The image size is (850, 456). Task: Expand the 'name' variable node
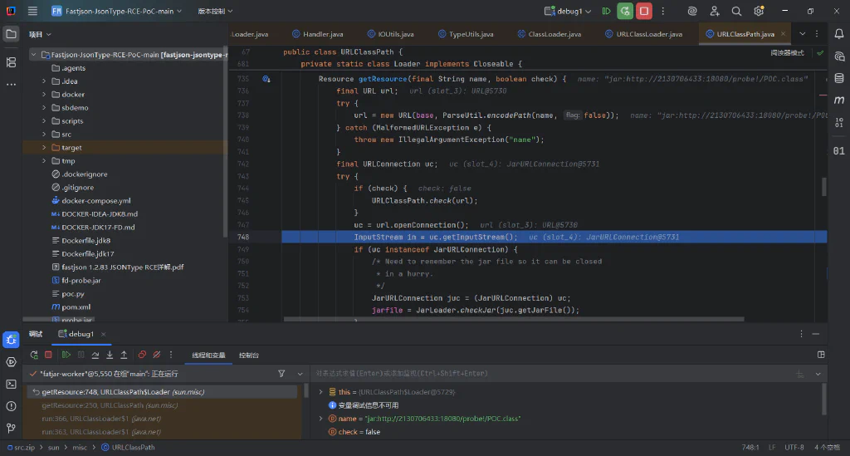320,419
